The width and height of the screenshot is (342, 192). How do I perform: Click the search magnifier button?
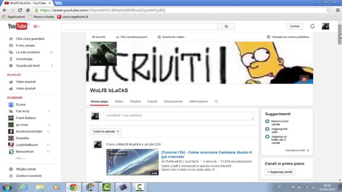tap(226, 26)
